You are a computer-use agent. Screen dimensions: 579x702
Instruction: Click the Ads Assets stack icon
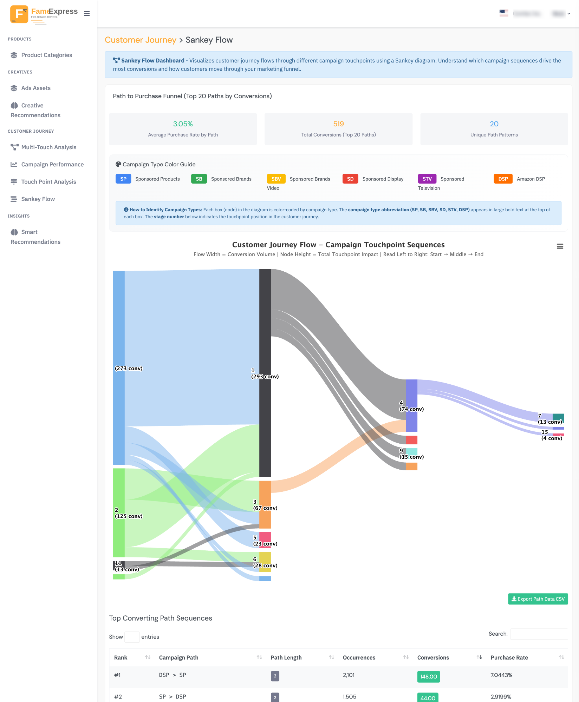click(x=13, y=88)
